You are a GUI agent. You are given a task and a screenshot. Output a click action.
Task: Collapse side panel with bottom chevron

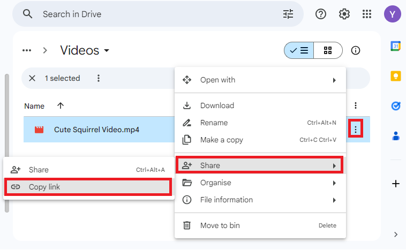[x=395, y=234]
